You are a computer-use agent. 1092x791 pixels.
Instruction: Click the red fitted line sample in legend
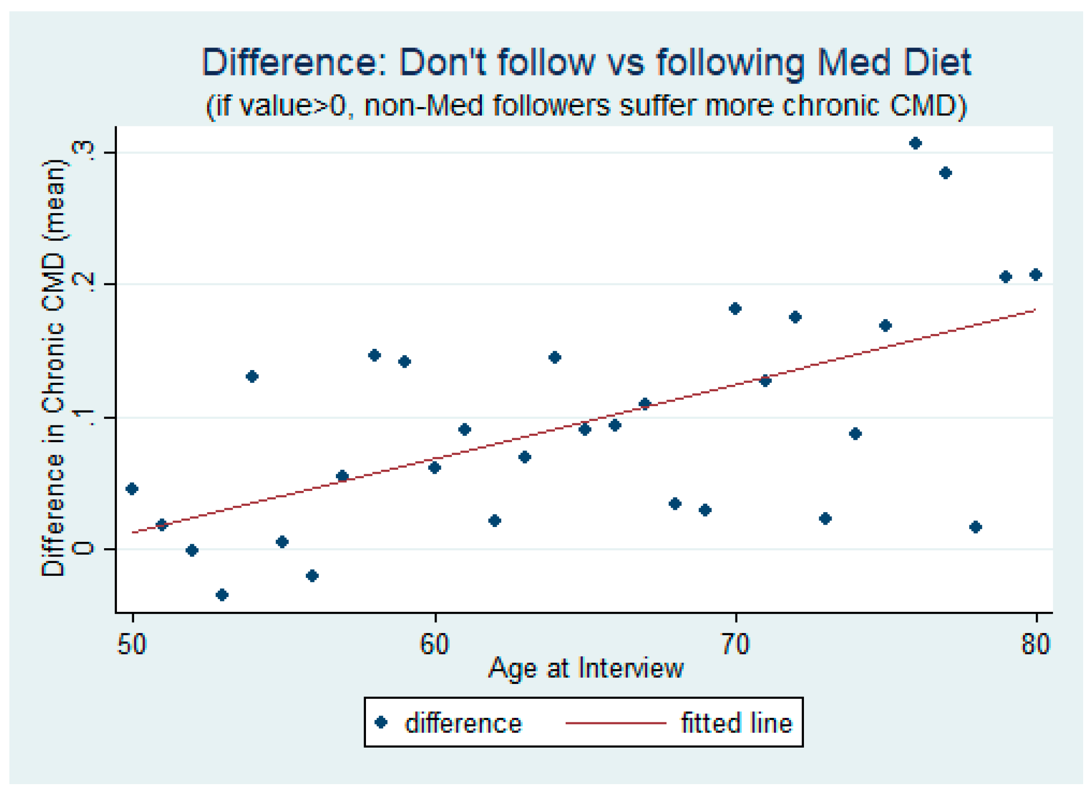[616, 723]
